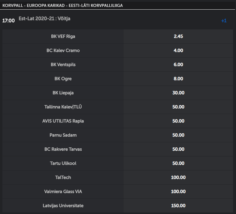This screenshot has width=236, height=214.
Task: Choose the 8.00 odds for BK Ogre
Action: pyautogui.click(x=178, y=79)
